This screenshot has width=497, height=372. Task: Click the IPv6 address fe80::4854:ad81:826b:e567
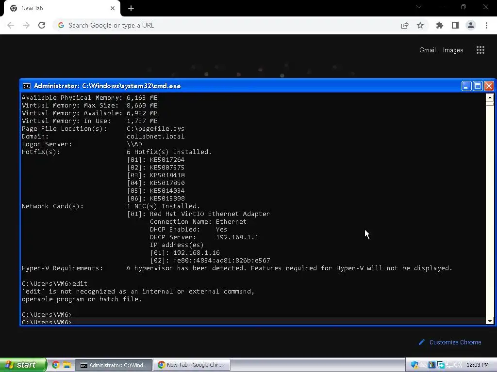(x=221, y=260)
